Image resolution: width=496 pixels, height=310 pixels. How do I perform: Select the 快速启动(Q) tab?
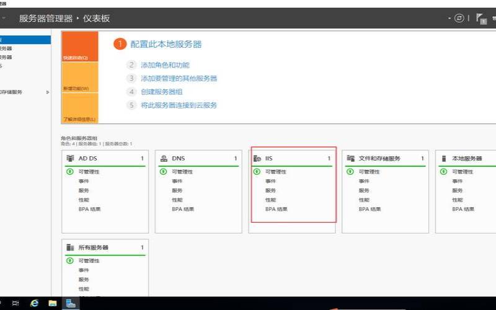click(x=80, y=46)
